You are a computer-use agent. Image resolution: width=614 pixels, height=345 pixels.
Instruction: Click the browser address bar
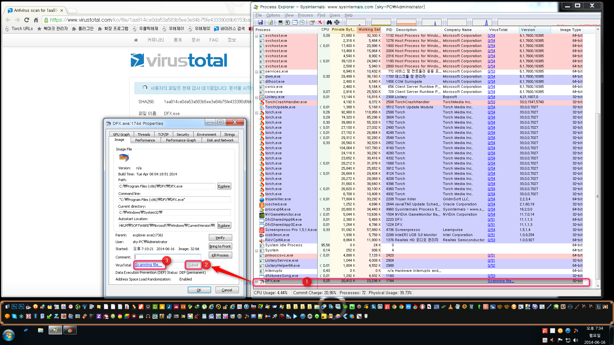click(147, 20)
